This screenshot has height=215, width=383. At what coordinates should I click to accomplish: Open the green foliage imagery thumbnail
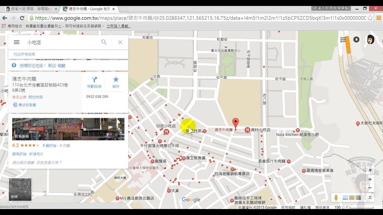pyautogui.click(x=358, y=198)
